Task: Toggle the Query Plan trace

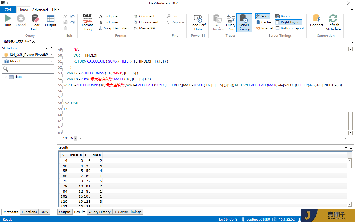Action: [x=231, y=22]
